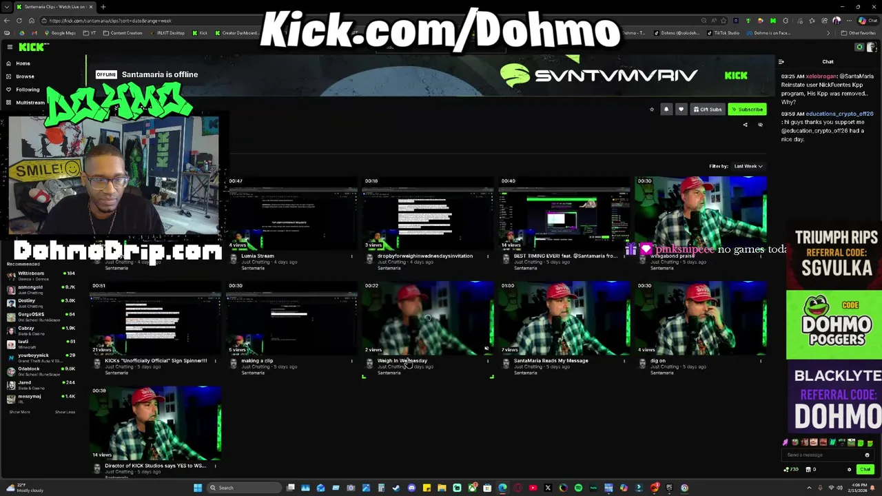Viewport: 882px width, 496px height.
Task: Open options menu for vagabond praise clip
Action: coord(761,256)
